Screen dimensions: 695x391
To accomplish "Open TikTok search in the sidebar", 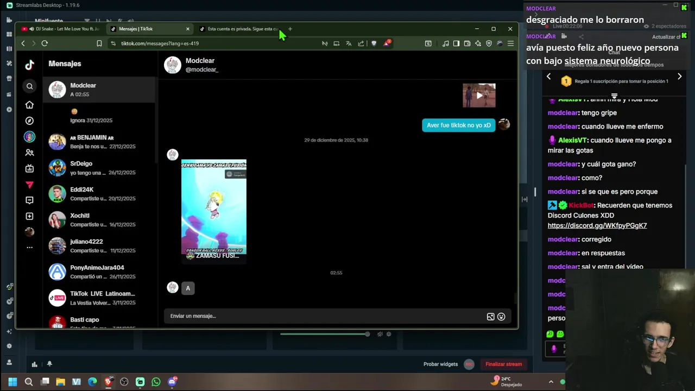I will [x=30, y=86].
